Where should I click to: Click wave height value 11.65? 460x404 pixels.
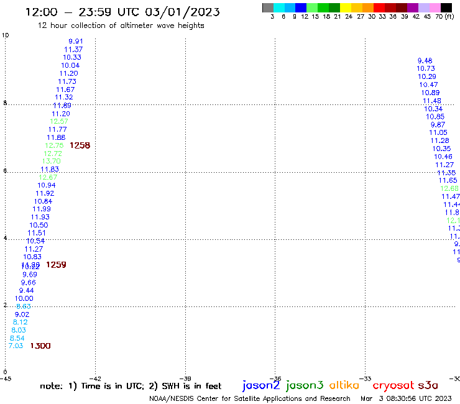(448, 180)
